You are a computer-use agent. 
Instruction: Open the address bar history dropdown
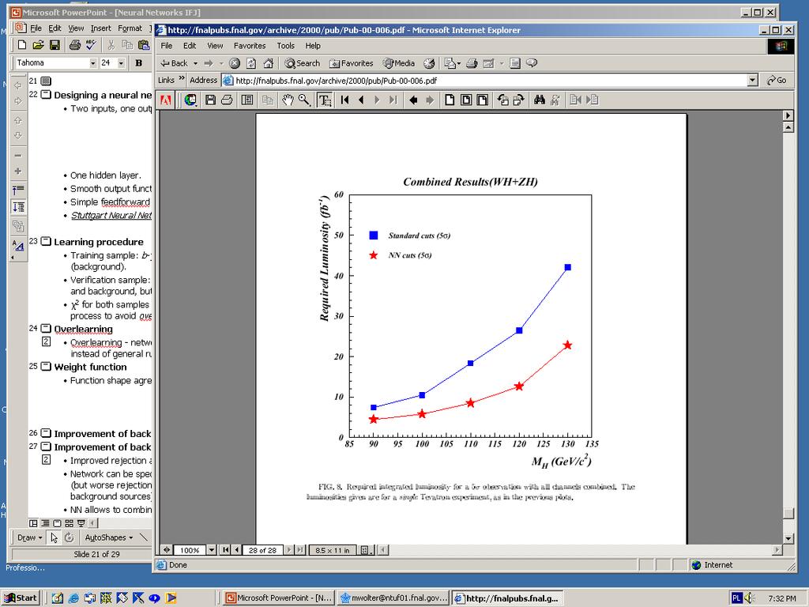coord(753,80)
